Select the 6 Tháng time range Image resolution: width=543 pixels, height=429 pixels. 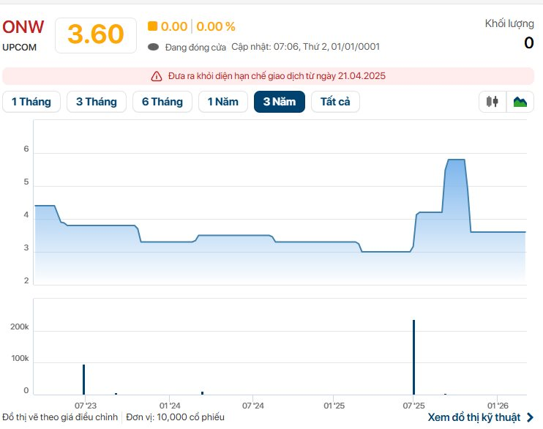tap(162, 102)
